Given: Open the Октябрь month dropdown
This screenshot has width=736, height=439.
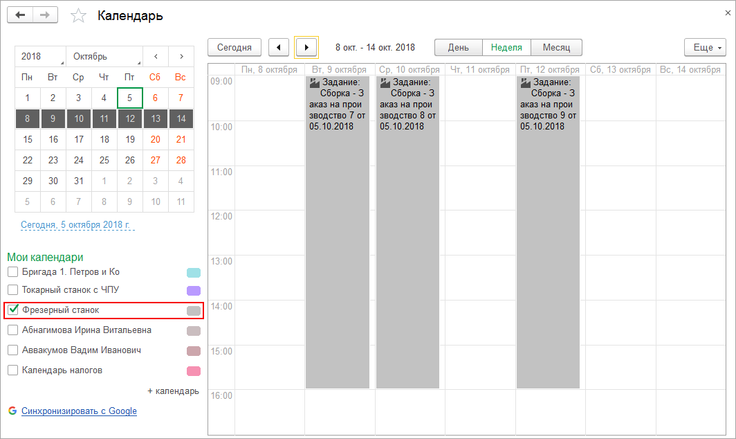Looking at the screenshot, I should pyautogui.click(x=104, y=56).
